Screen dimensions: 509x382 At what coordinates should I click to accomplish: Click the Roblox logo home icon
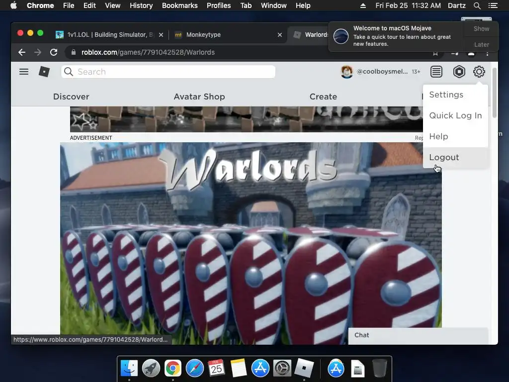(44, 72)
